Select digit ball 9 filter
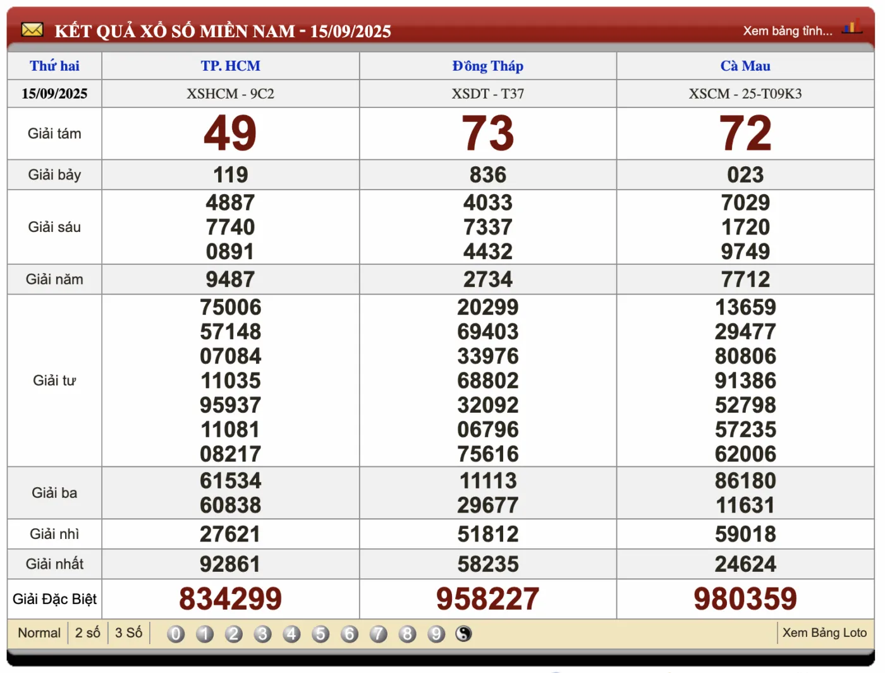Image resolution: width=885 pixels, height=673 pixels. pos(436,634)
